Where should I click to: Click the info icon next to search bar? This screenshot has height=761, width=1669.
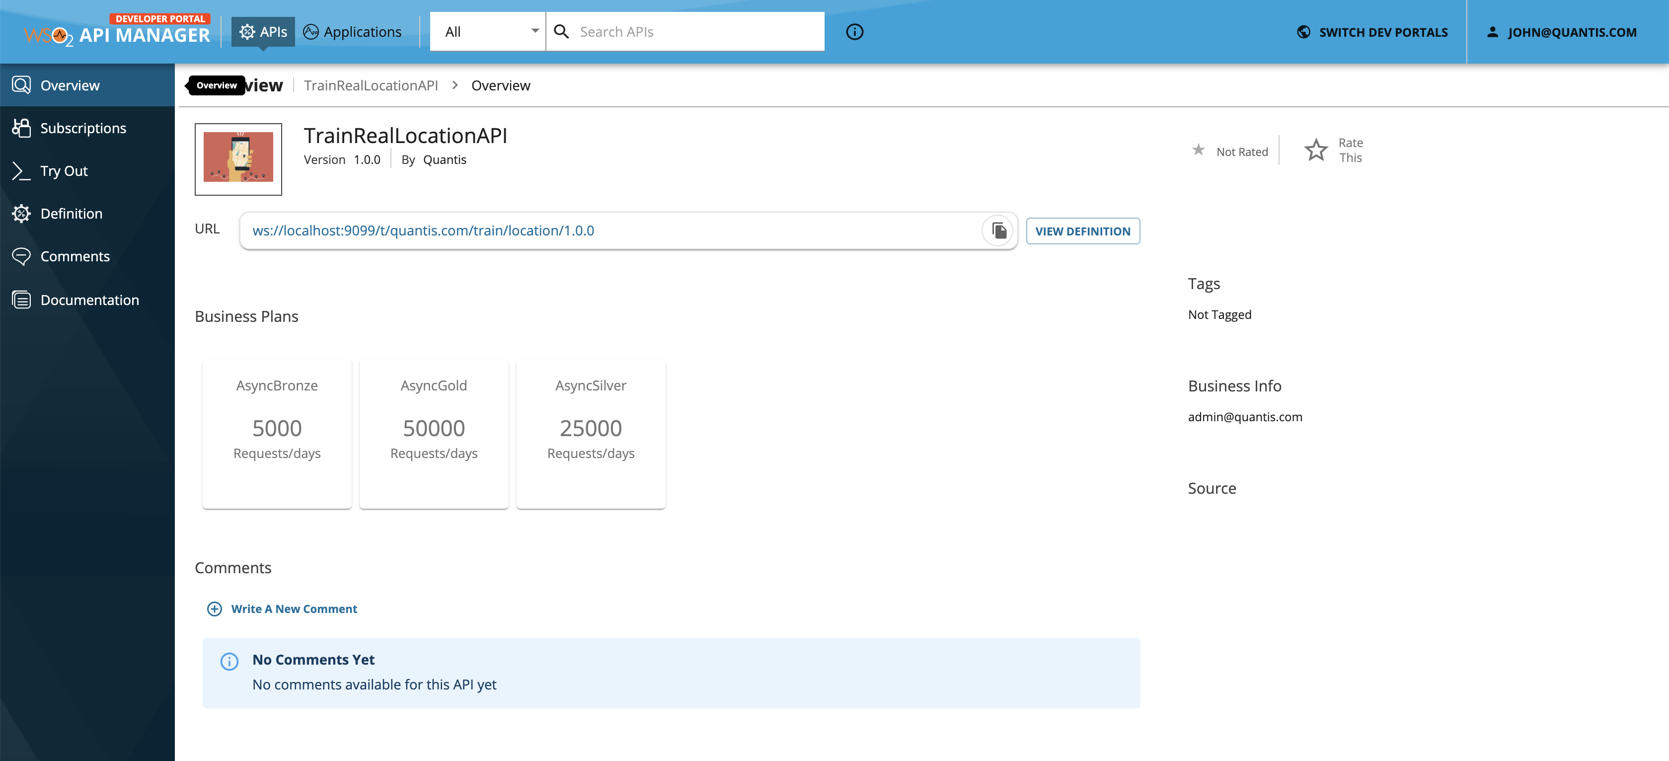[854, 31]
